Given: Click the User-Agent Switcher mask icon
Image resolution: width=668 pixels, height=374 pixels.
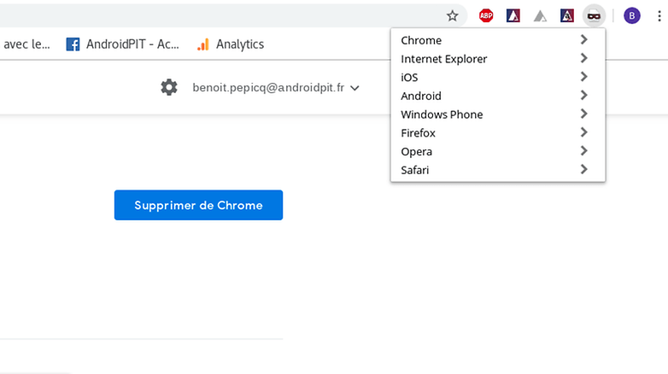Looking at the screenshot, I should pos(594,16).
